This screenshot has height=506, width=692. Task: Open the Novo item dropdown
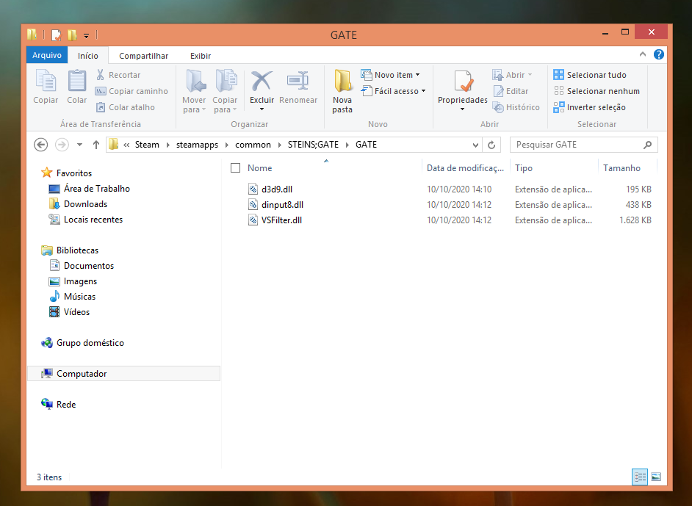pos(390,75)
